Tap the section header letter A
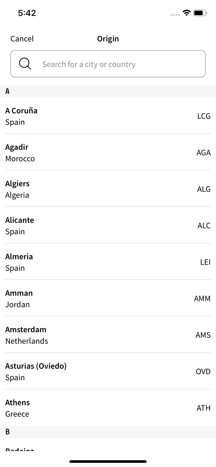 pos(7,91)
